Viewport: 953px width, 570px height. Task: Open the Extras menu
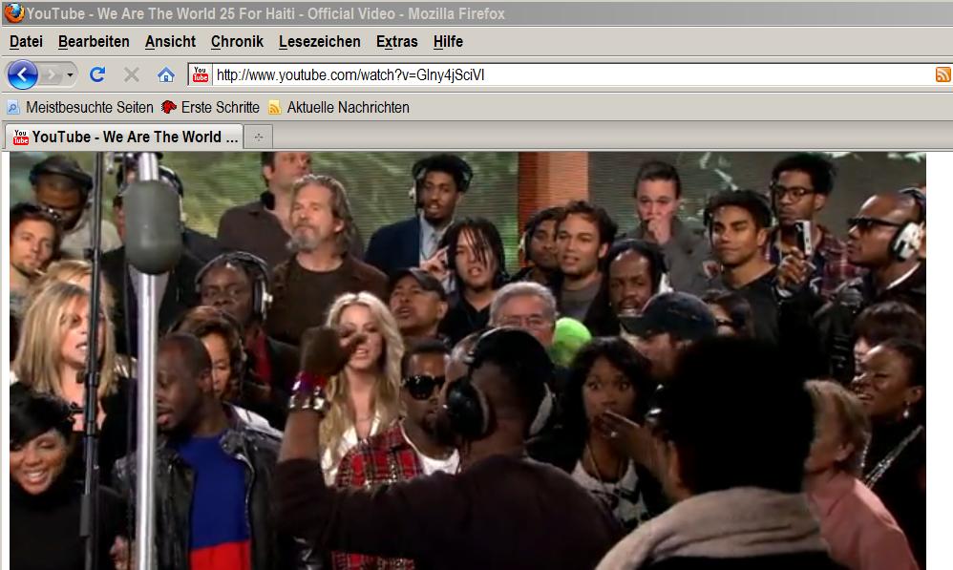tap(397, 42)
